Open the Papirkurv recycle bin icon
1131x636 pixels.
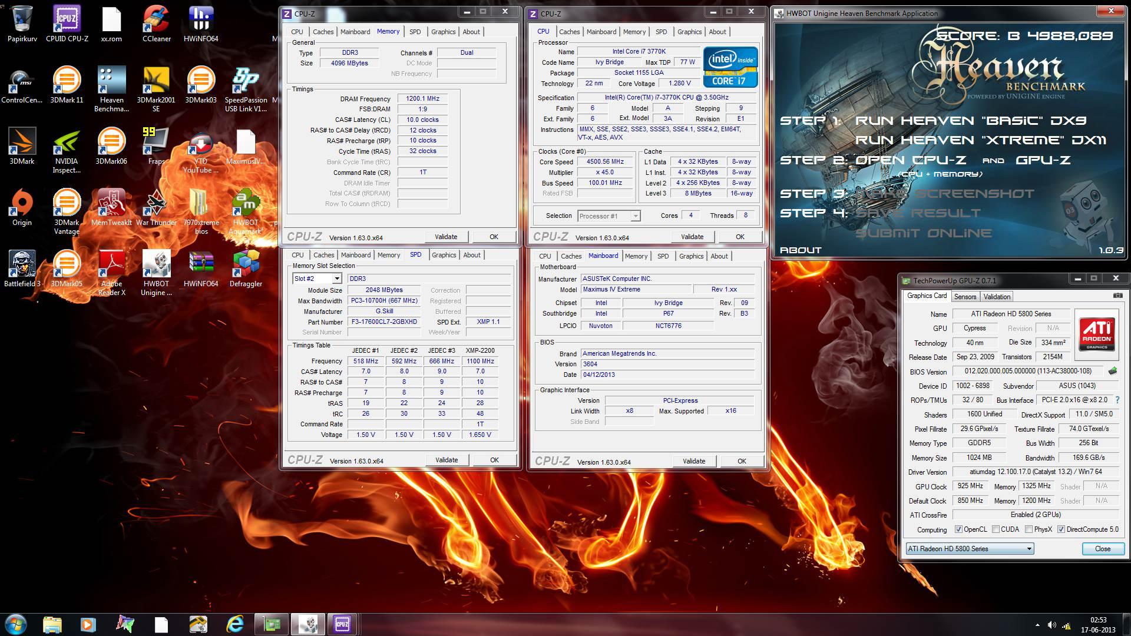(22, 24)
